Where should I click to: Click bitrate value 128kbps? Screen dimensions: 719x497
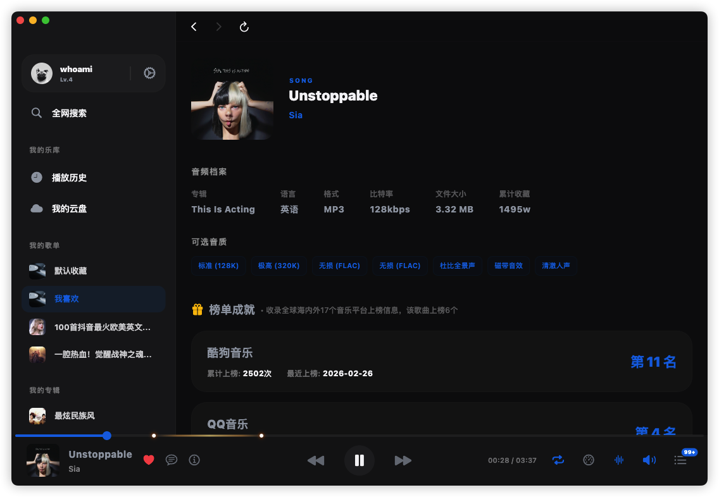click(x=390, y=209)
